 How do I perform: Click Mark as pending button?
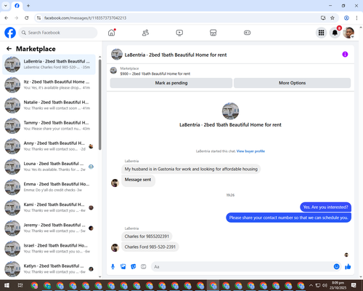pyautogui.click(x=171, y=83)
